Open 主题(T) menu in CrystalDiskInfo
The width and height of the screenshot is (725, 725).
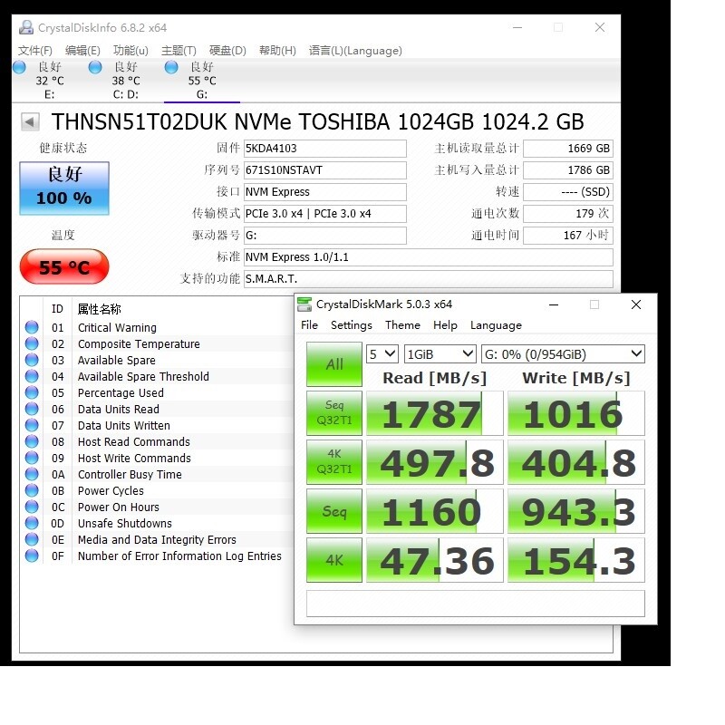[x=179, y=51]
